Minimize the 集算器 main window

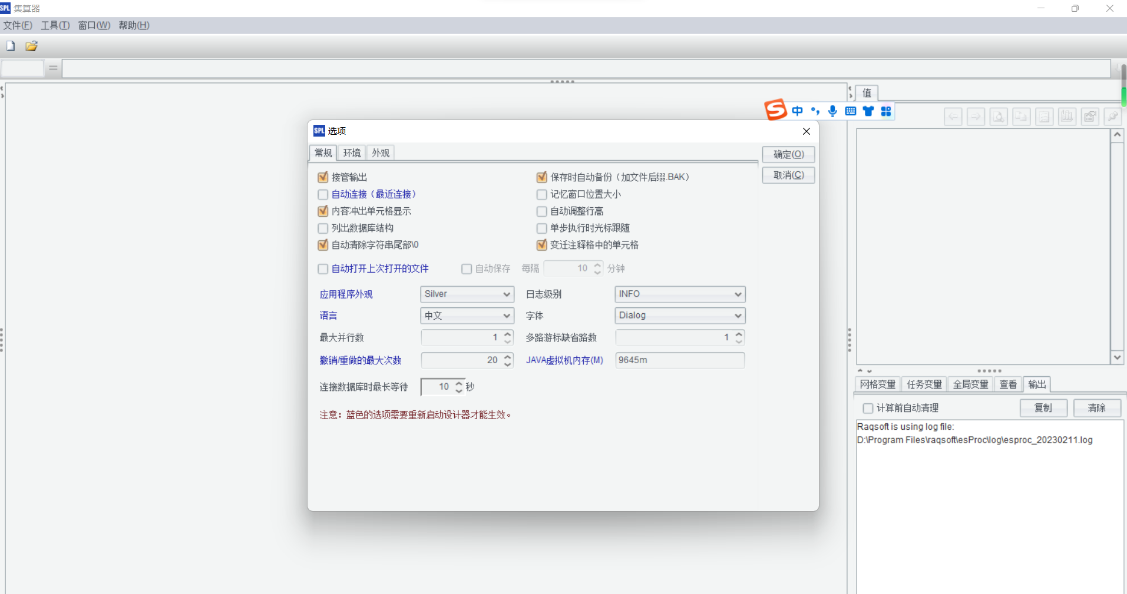click(x=1041, y=8)
